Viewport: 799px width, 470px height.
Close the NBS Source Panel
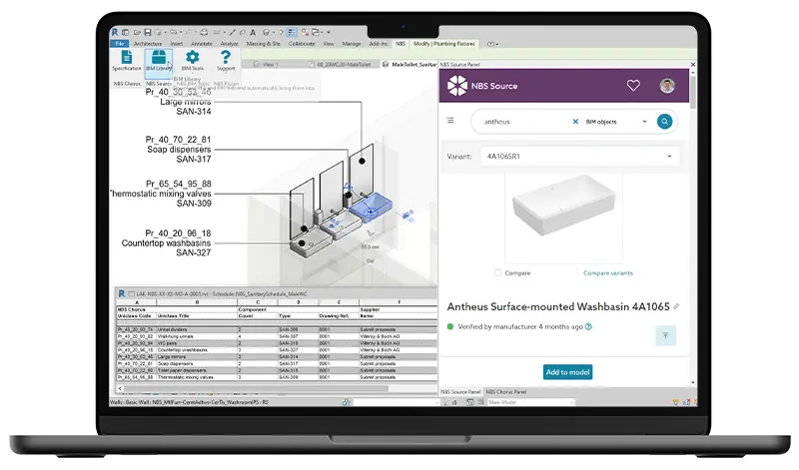point(692,65)
